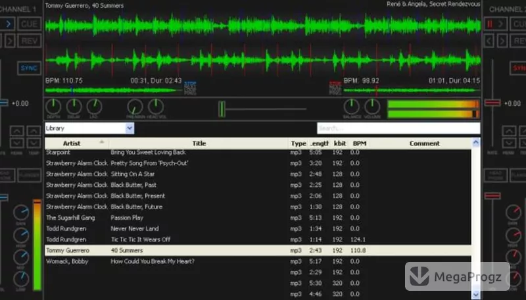Image resolution: width=526 pixels, height=300 pixels.
Task: Sort library by the Artist column header
Action: click(77, 143)
